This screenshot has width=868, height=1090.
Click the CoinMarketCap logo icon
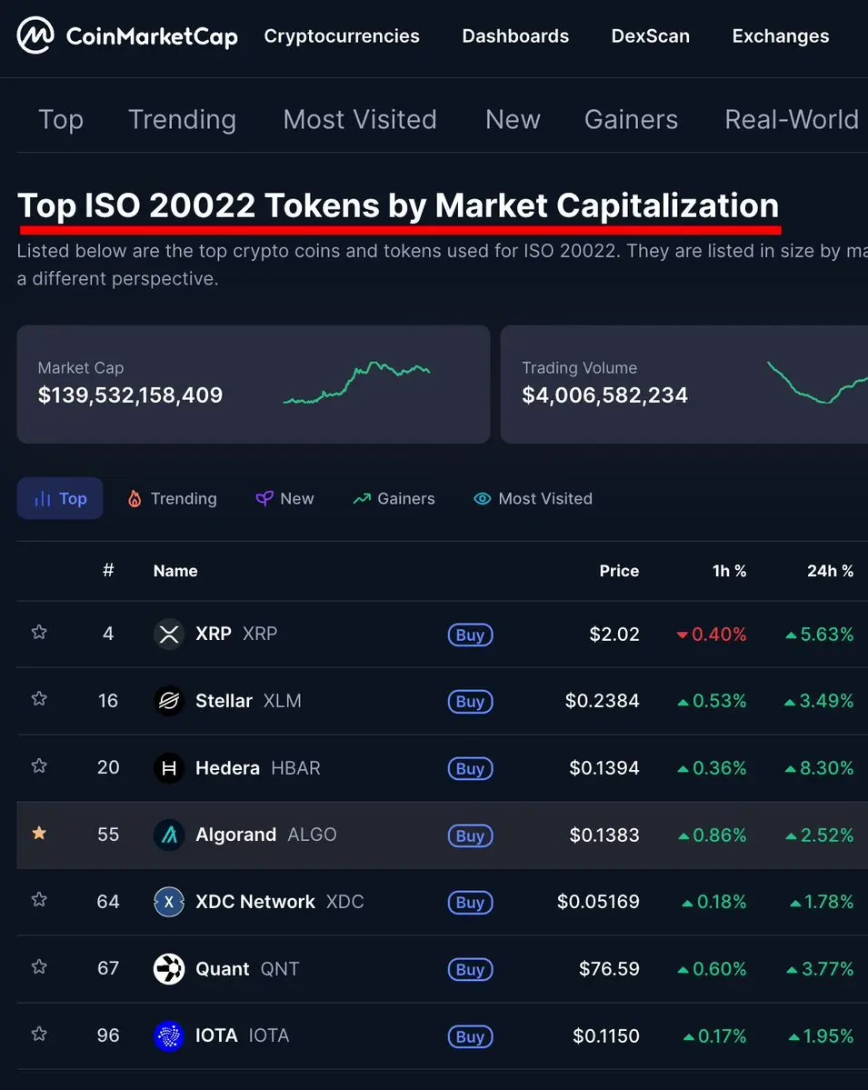pos(35,35)
